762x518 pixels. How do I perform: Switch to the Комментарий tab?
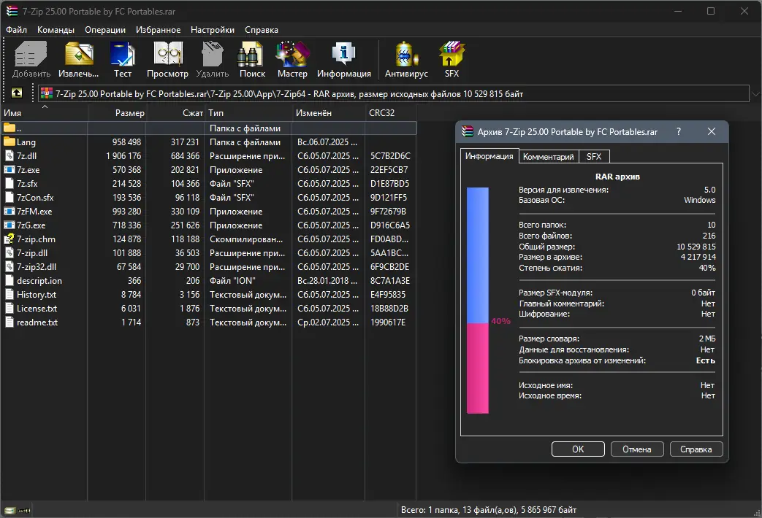(x=549, y=157)
